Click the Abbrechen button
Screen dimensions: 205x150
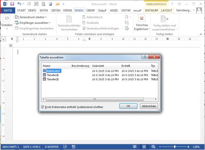pyautogui.click(x=149, y=106)
